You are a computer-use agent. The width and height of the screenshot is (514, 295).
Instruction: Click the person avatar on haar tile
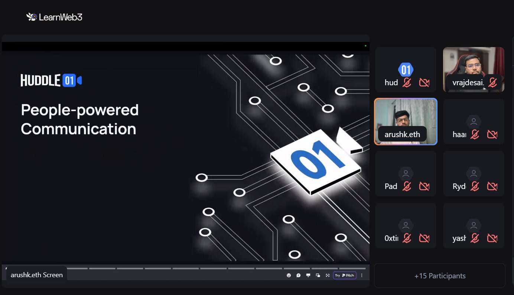[x=474, y=122]
